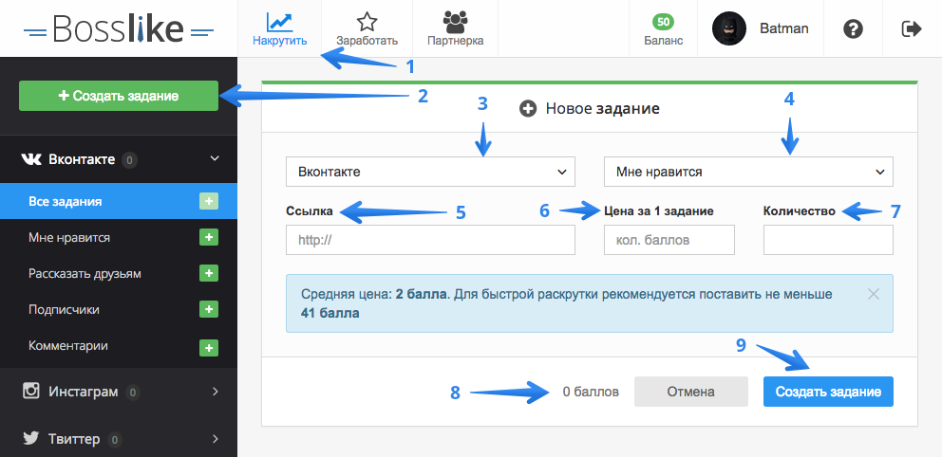Open the Batman profile name
Screen dimensions: 942x457
(784, 28)
